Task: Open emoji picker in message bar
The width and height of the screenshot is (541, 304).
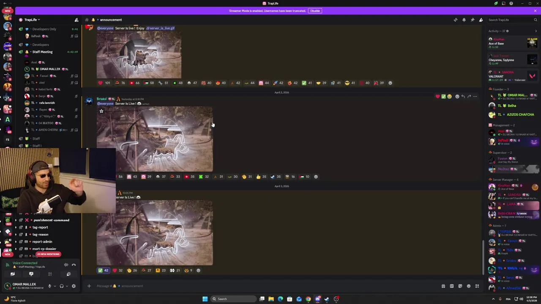Action: point(468,286)
